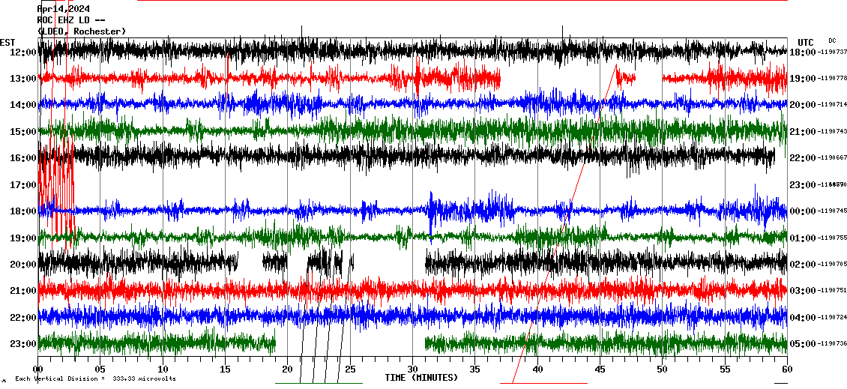847x389 pixels.
Task: Select the 05:00 UTC row label
Action: tap(803, 344)
